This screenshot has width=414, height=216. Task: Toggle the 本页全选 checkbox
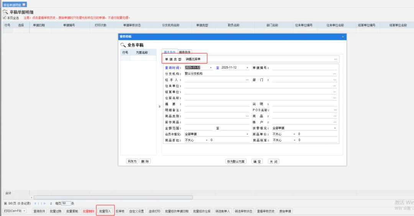[5, 18]
